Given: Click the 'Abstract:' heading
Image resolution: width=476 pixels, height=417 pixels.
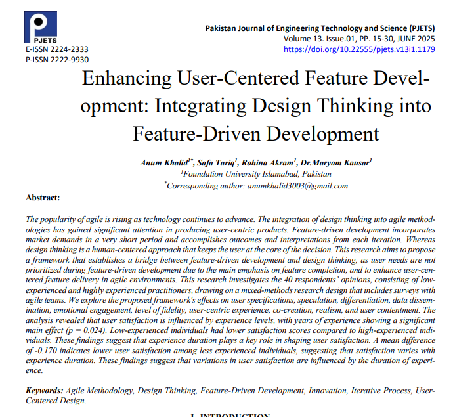Looking at the screenshot, I should [x=43, y=198].
